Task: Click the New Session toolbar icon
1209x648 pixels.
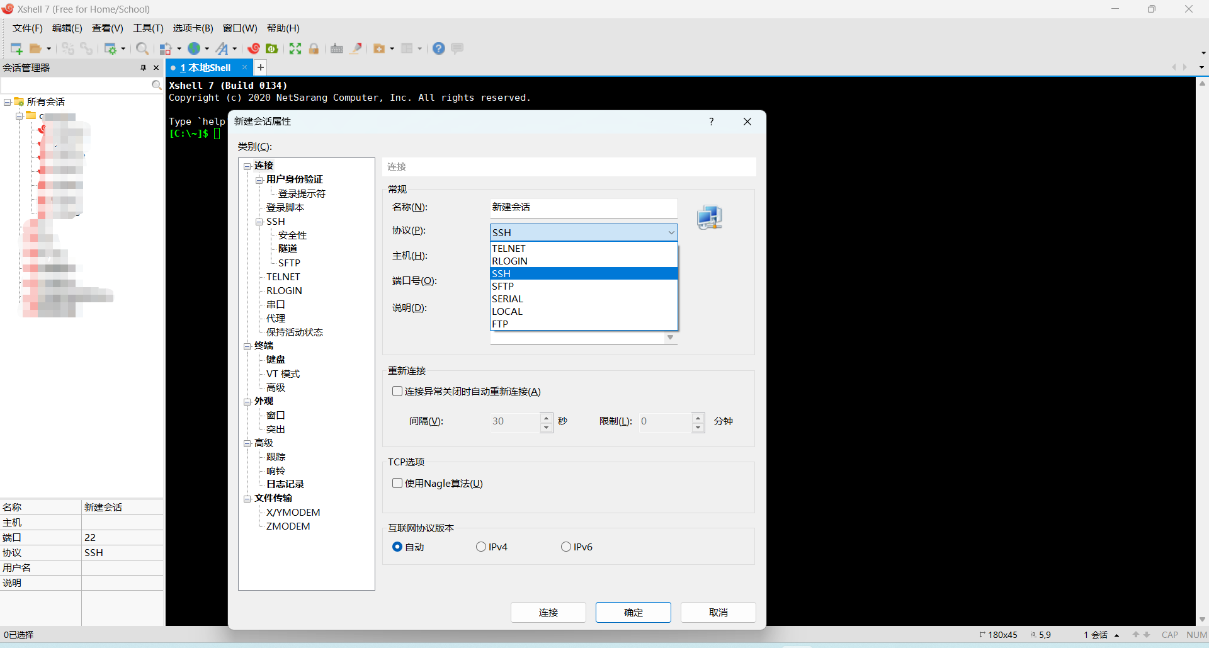Action: pos(16,48)
